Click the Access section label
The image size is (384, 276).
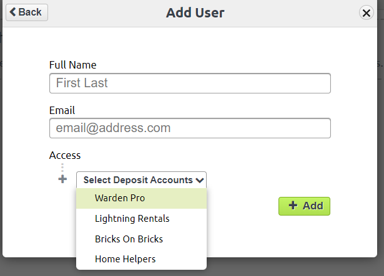click(65, 156)
